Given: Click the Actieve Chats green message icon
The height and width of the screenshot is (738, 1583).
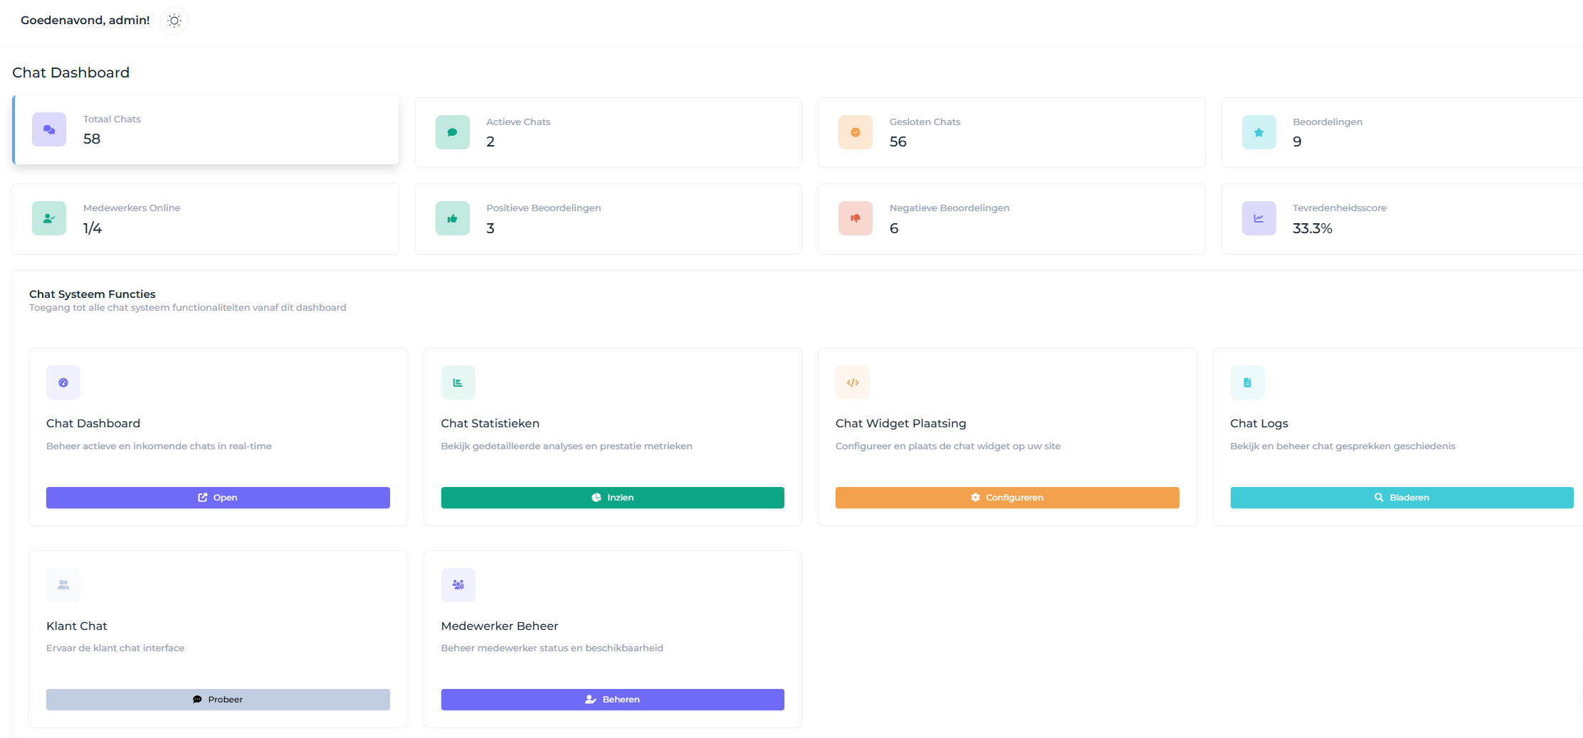Looking at the screenshot, I should coord(452,132).
